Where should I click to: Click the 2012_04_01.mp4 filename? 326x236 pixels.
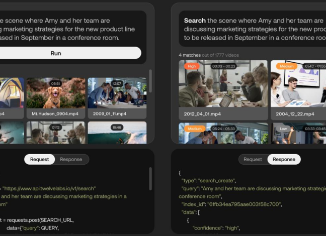point(202,114)
